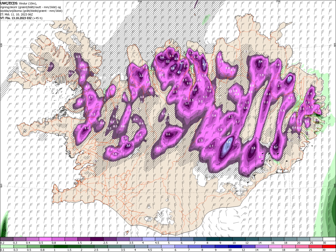Image resolution: width=336 pixels, height=252 pixels.
Task: Click the bright pink snow swatch at 0.5
Action: [45, 239]
